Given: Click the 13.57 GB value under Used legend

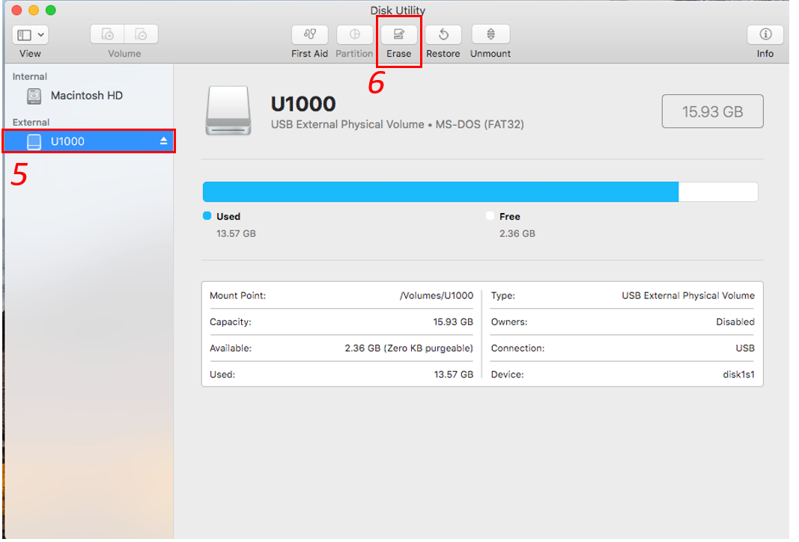Looking at the screenshot, I should [236, 233].
